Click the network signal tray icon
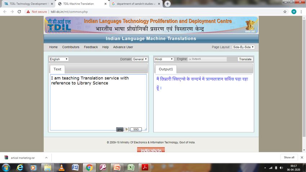 point(270,168)
